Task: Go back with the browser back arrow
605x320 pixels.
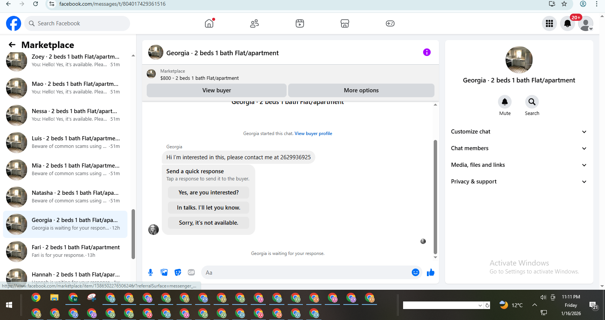Action: (x=8, y=4)
